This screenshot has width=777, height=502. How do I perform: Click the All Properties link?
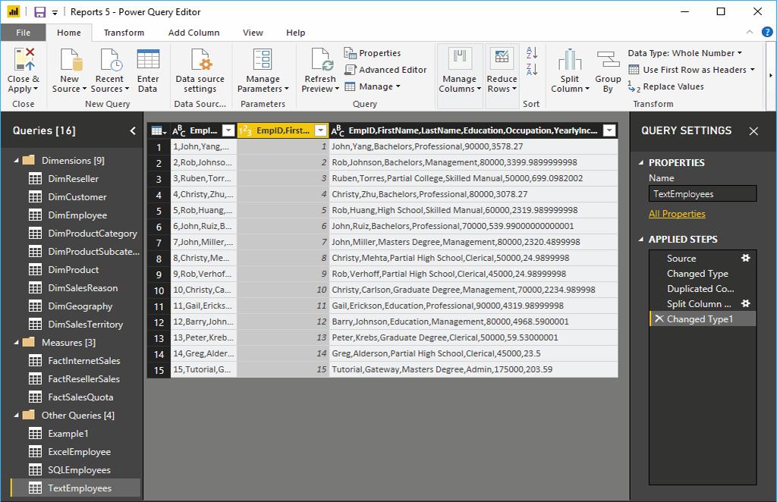(x=677, y=214)
